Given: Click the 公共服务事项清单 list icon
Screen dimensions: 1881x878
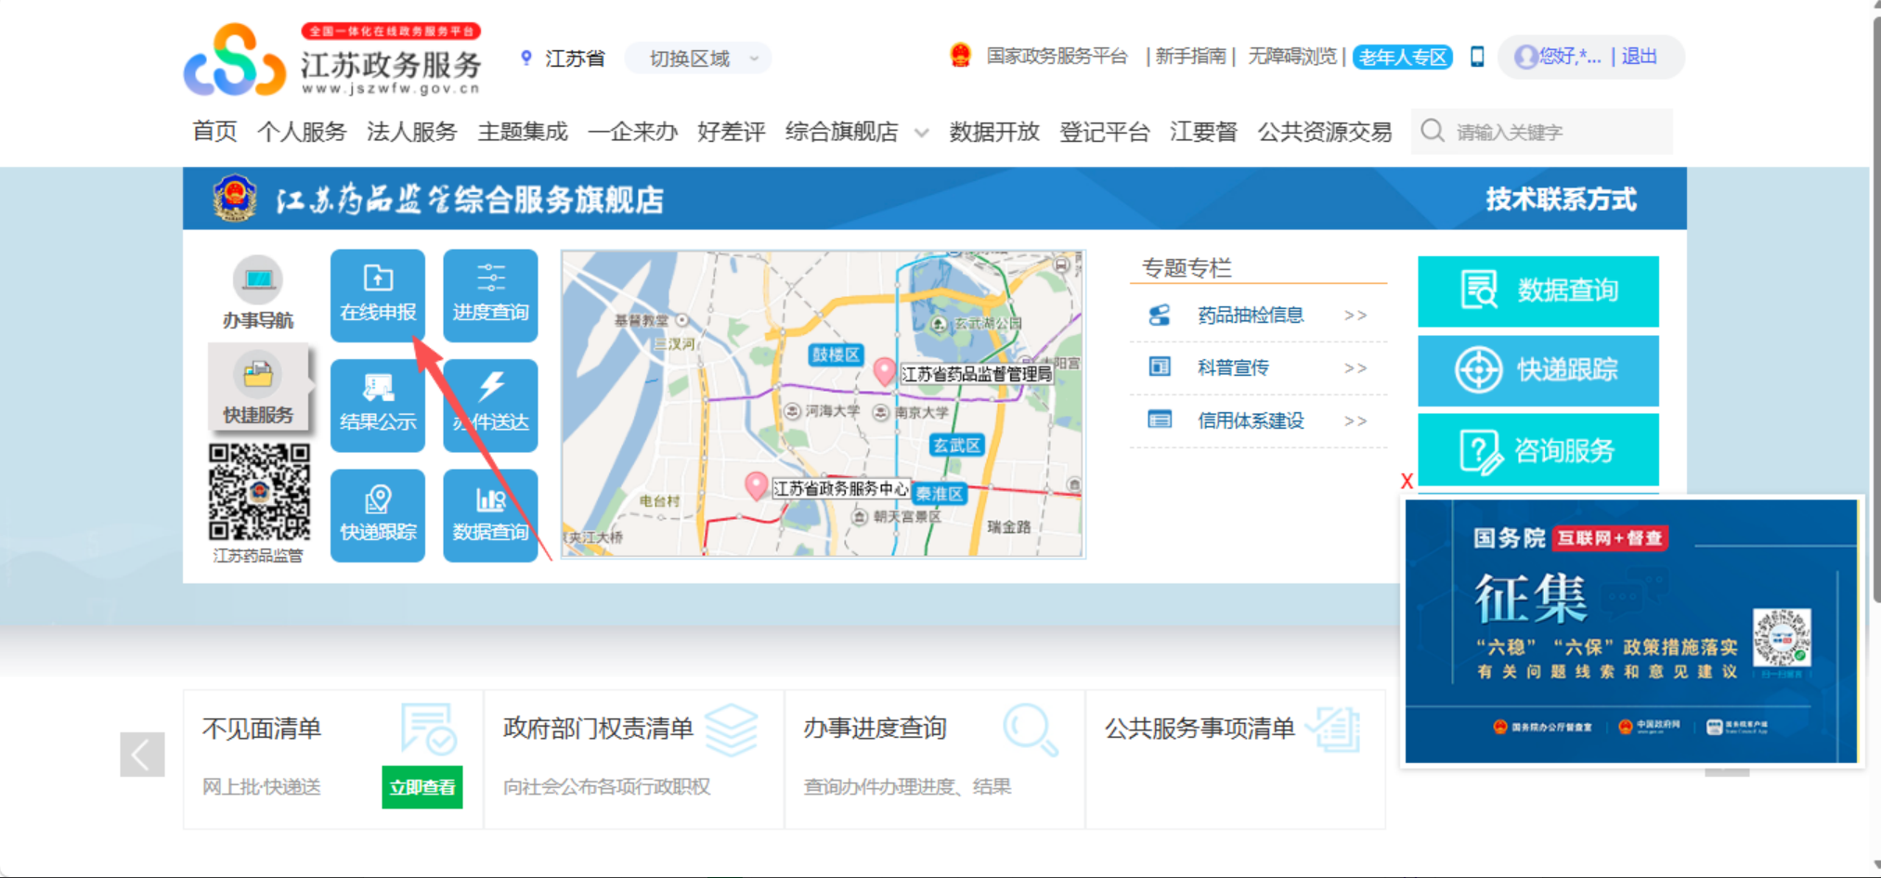Looking at the screenshot, I should [1334, 730].
